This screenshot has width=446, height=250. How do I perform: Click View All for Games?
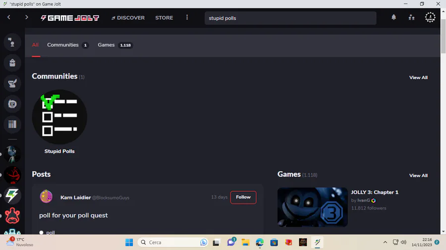(418, 176)
